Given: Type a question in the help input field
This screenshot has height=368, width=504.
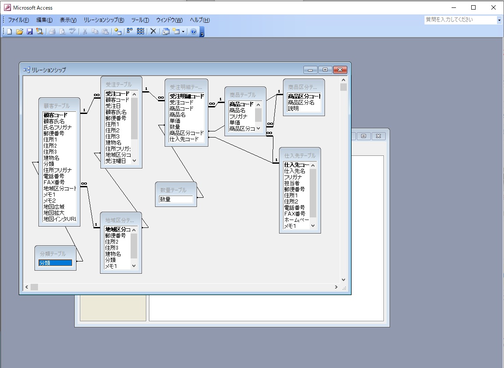Looking at the screenshot, I should tap(460, 20).
